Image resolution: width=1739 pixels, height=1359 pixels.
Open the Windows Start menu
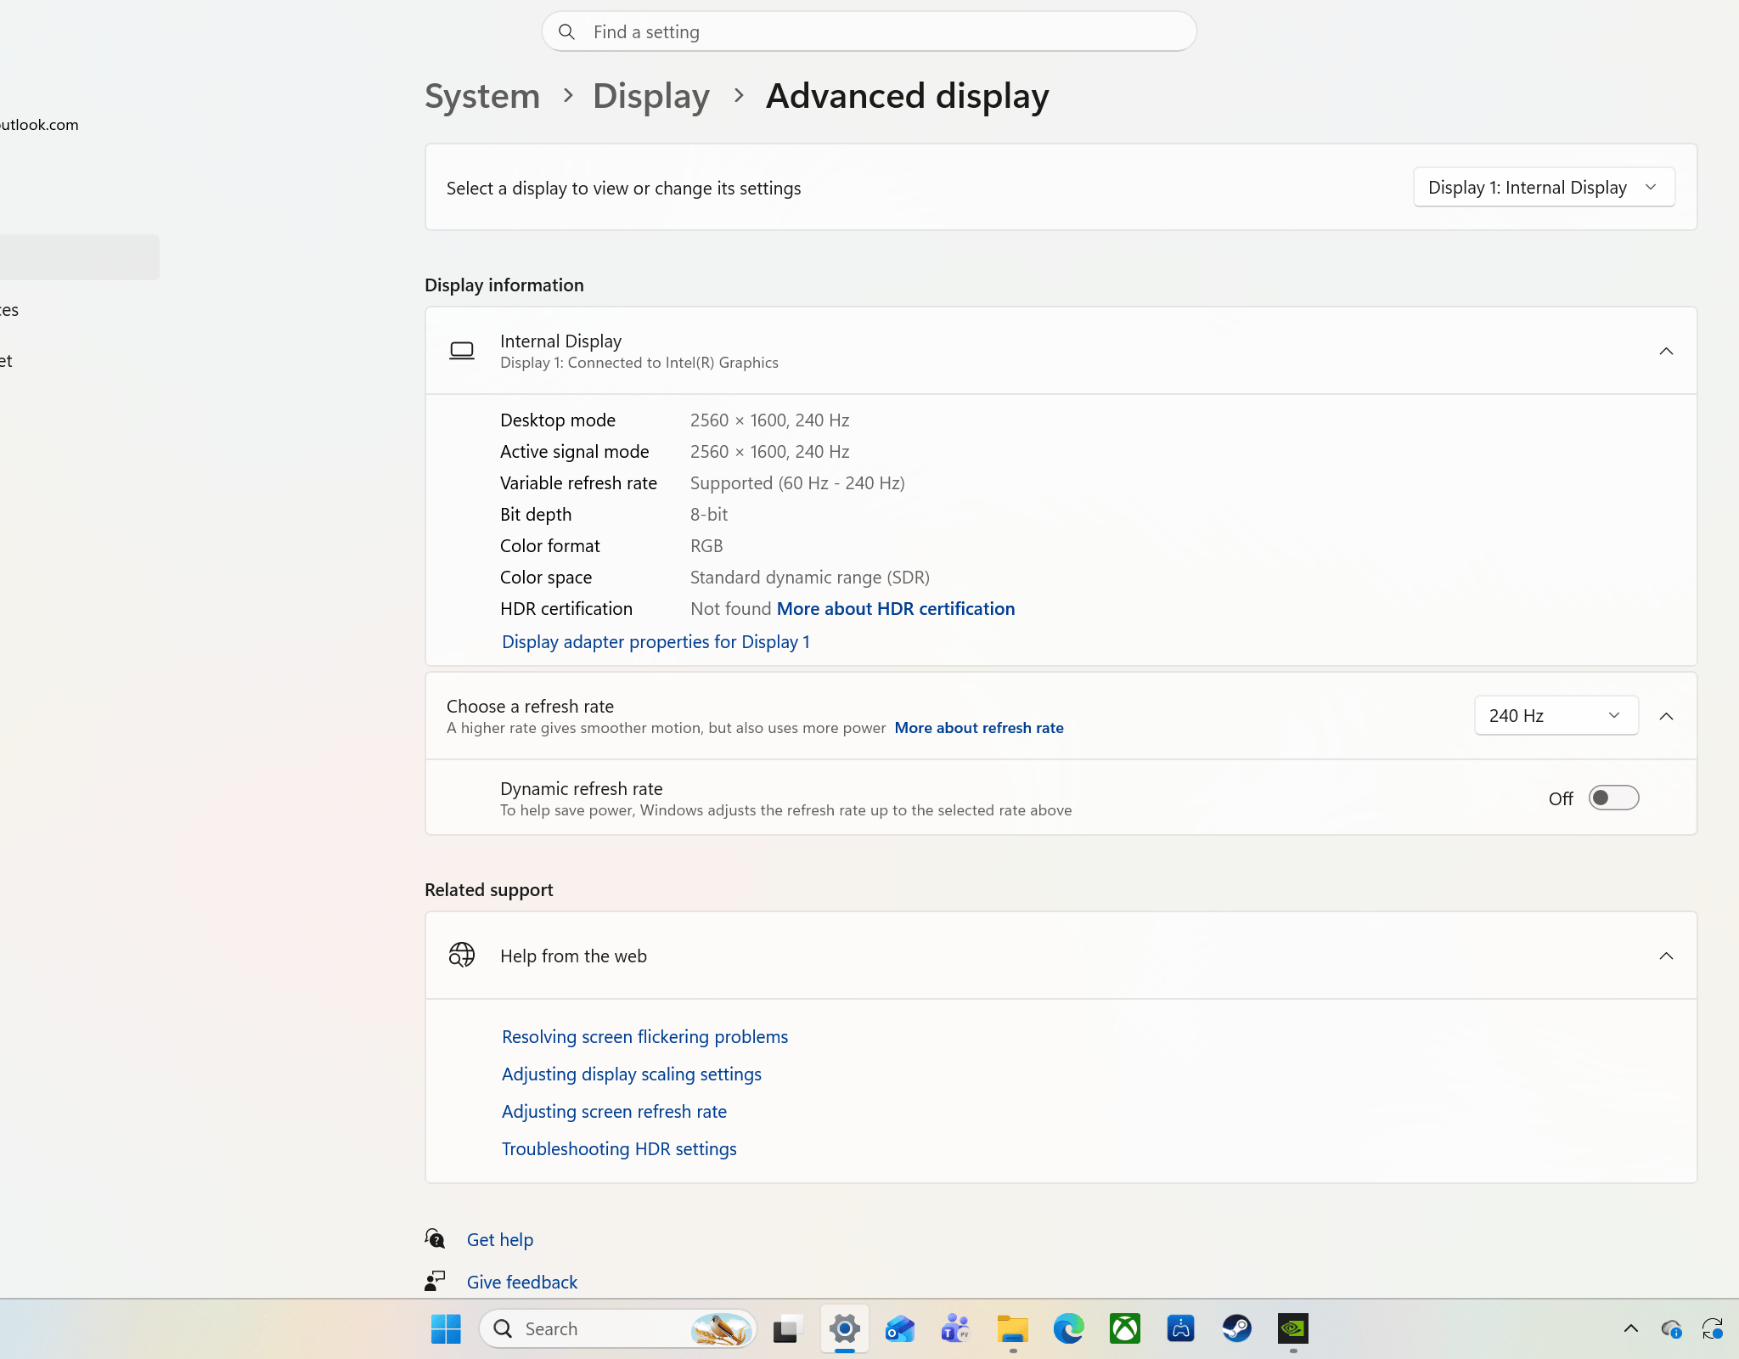(446, 1328)
